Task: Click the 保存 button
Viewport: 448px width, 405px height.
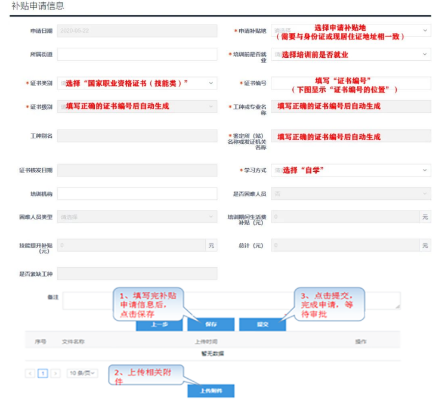Action: 211,324
